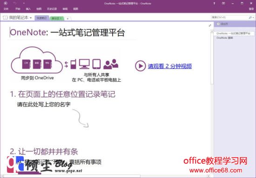Select the purple quick notes section tab
This screenshot has width=256, height=178.
[41, 18]
